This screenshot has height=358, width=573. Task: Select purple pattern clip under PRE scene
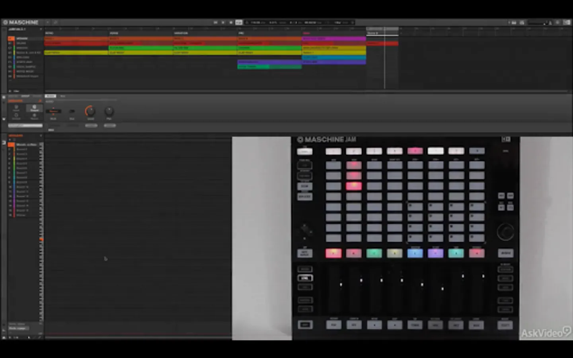pos(269,62)
